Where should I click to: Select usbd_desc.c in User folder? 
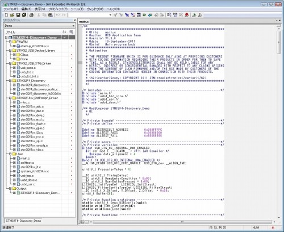click(x=29, y=180)
